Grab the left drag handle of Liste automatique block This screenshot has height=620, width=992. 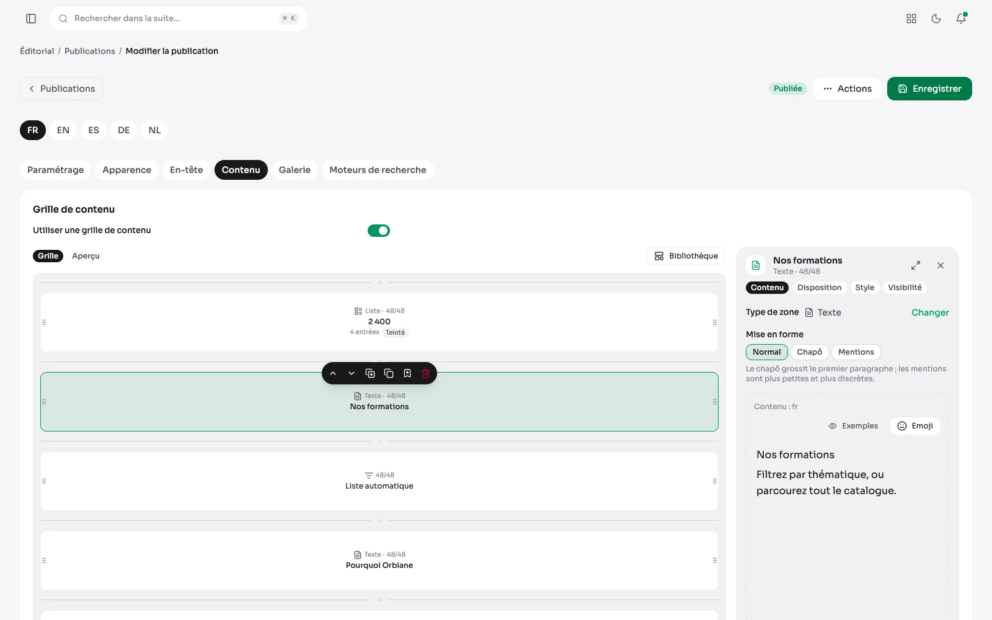click(44, 481)
